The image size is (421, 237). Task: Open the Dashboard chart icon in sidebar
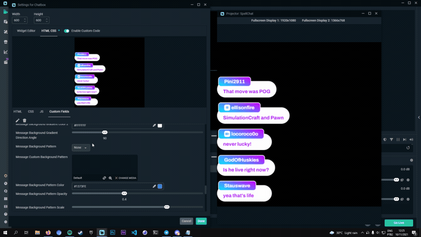tap(5, 52)
